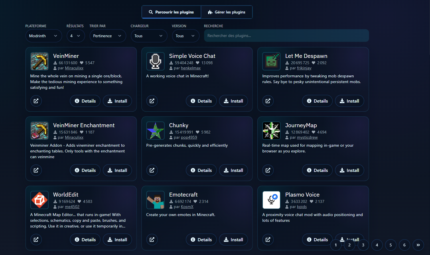430x255 pixels.
Task: Go to results page 5
Action: 391,245
